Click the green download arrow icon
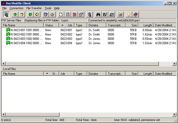Viewport: 178px width, 123px height. click(30, 15)
